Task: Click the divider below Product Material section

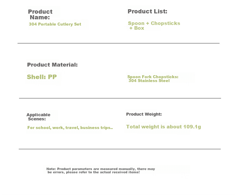Action: [x=120, y=98]
